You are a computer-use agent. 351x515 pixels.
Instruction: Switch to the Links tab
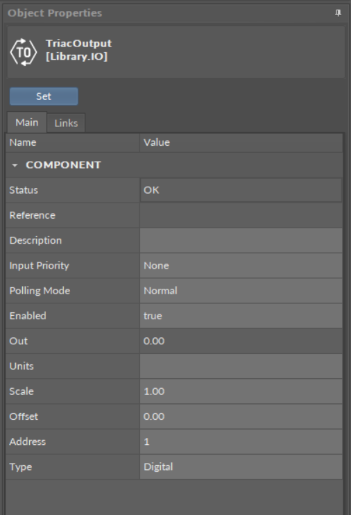[66, 123]
